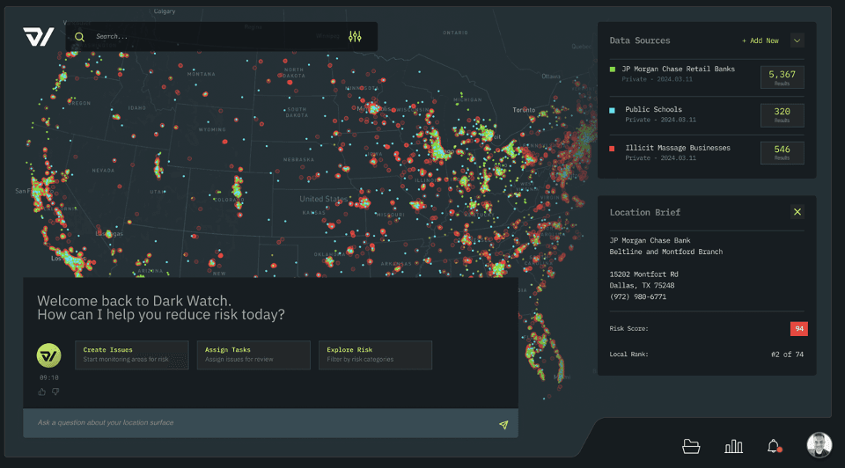Click Beltline and Montford Branch text
Viewport: 845px width, 468px height.
point(666,252)
